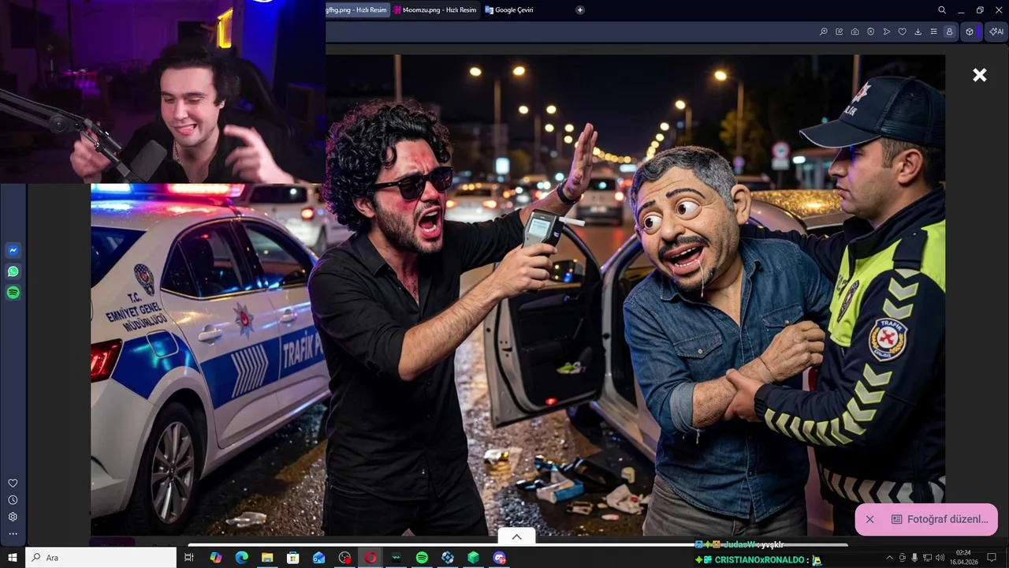Click the edit-note pencil toolbar icon

point(840,32)
